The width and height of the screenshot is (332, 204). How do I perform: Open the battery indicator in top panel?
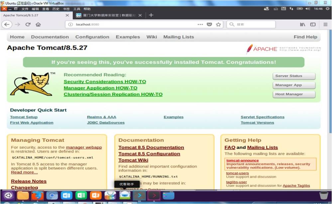pos(300,9)
